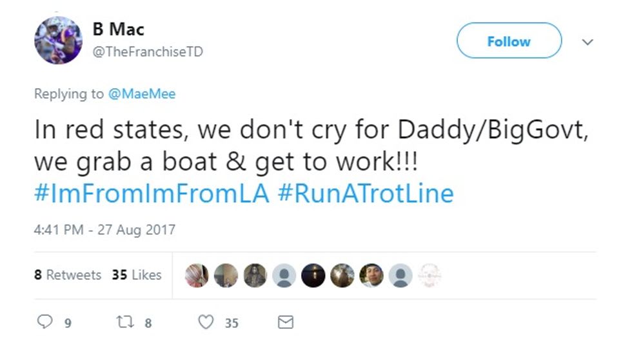The width and height of the screenshot is (632, 341).
Task: Expand the tweet options chevron
Action: coord(588,42)
